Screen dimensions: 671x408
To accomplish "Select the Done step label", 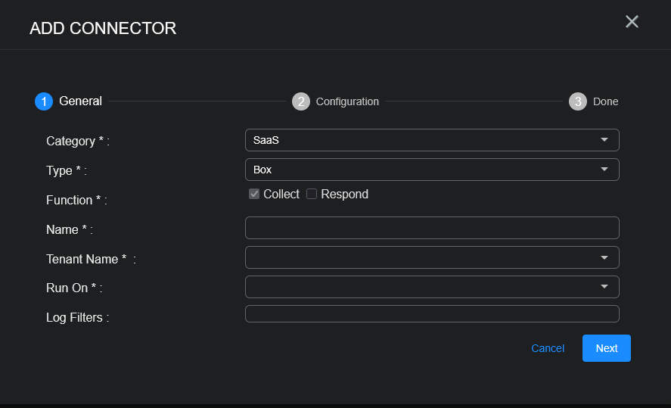I will pos(605,101).
